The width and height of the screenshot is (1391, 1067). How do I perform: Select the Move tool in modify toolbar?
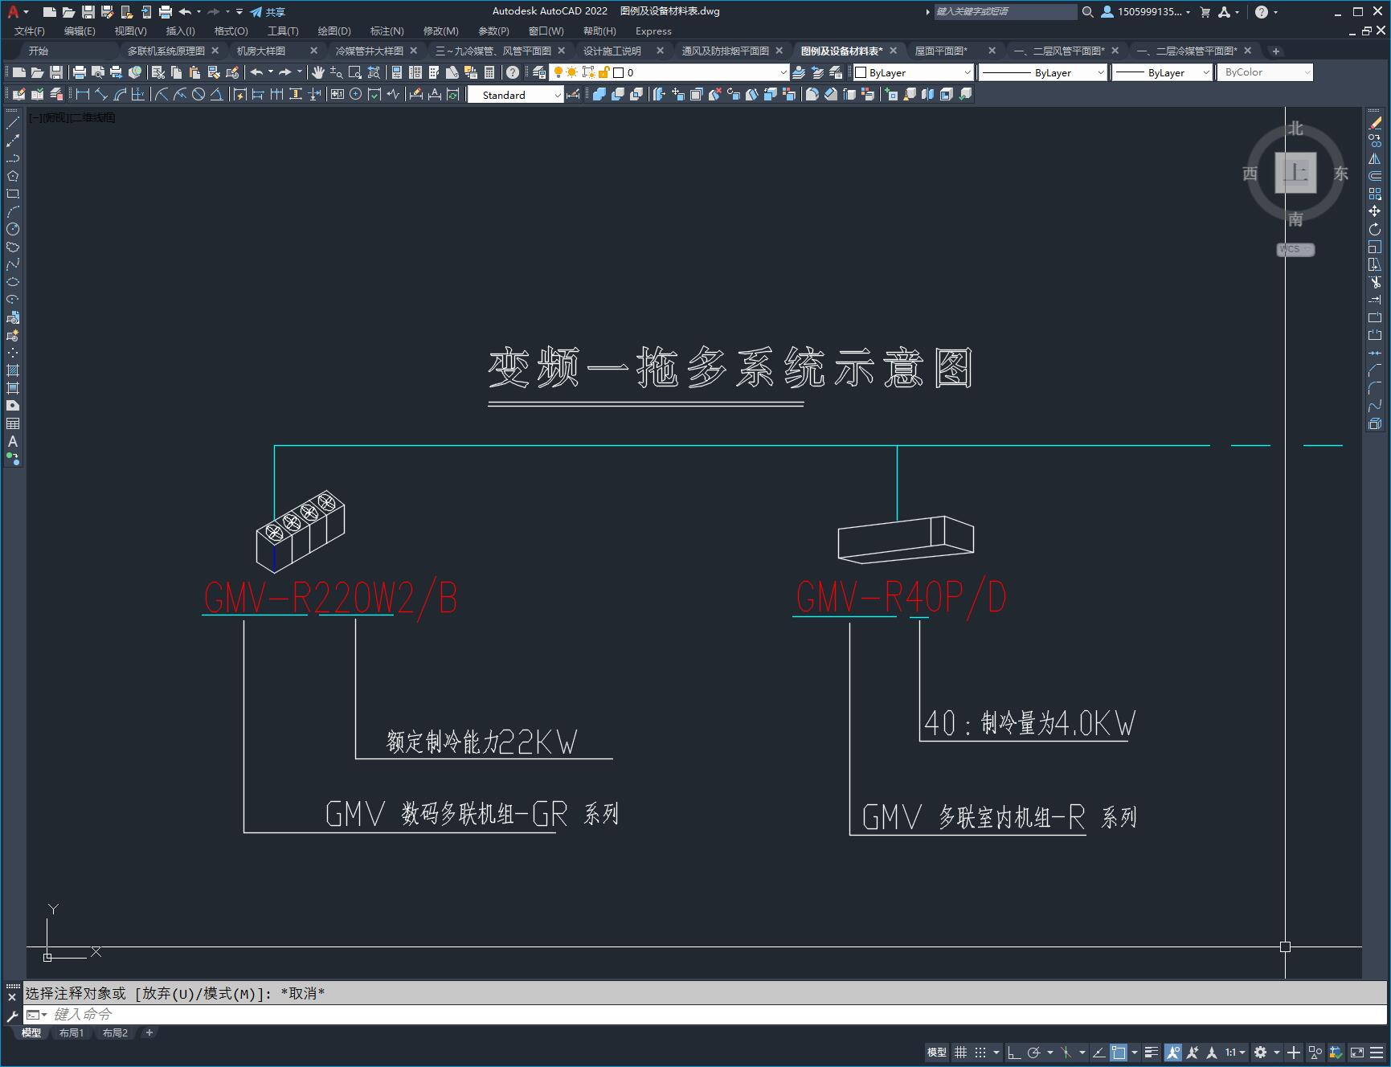[x=1375, y=211]
